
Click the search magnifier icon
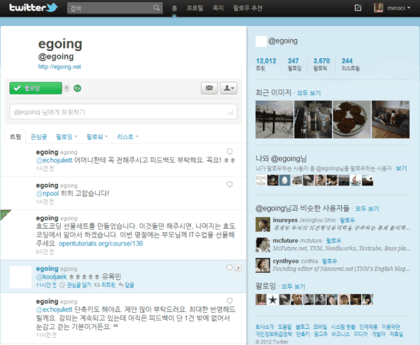click(x=156, y=8)
